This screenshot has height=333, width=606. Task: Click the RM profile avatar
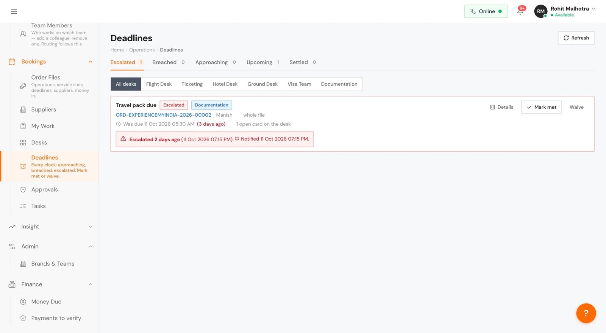(x=540, y=11)
